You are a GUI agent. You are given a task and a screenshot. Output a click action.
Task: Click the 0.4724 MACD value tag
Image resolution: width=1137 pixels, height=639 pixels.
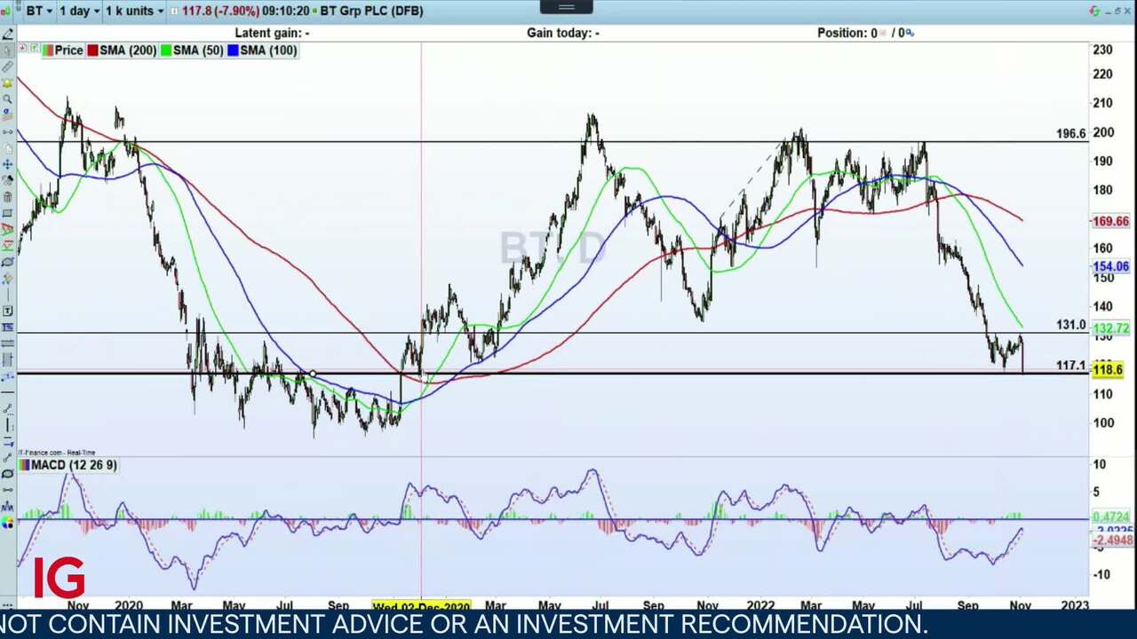[x=1110, y=517]
